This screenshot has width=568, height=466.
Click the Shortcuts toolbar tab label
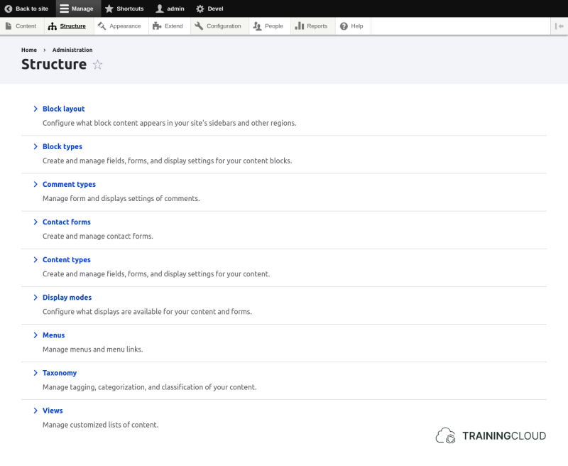click(x=130, y=9)
